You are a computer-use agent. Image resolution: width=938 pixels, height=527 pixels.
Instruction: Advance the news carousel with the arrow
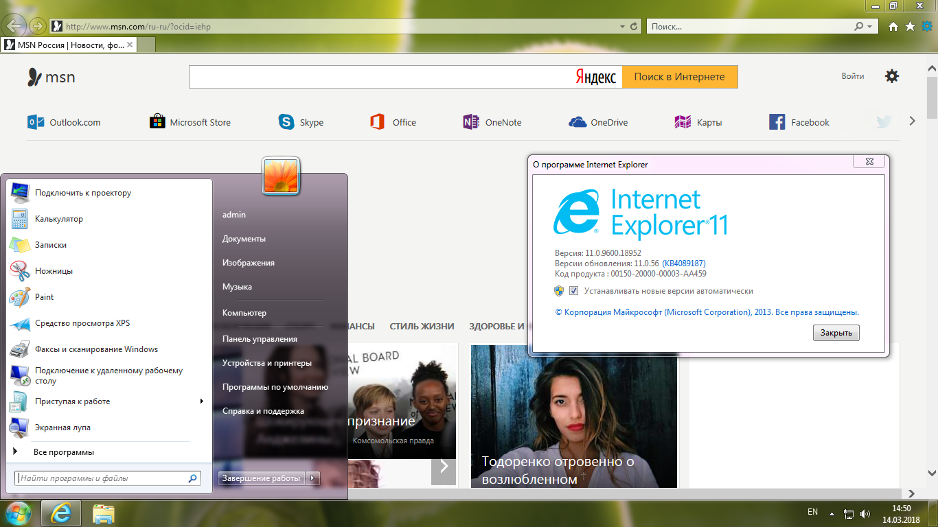click(x=444, y=467)
